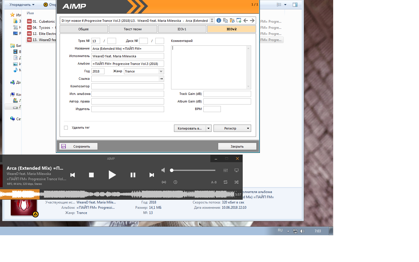The width and height of the screenshot is (419, 262).
Task: Go to the next file in tag editor
Action: click(252, 20)
